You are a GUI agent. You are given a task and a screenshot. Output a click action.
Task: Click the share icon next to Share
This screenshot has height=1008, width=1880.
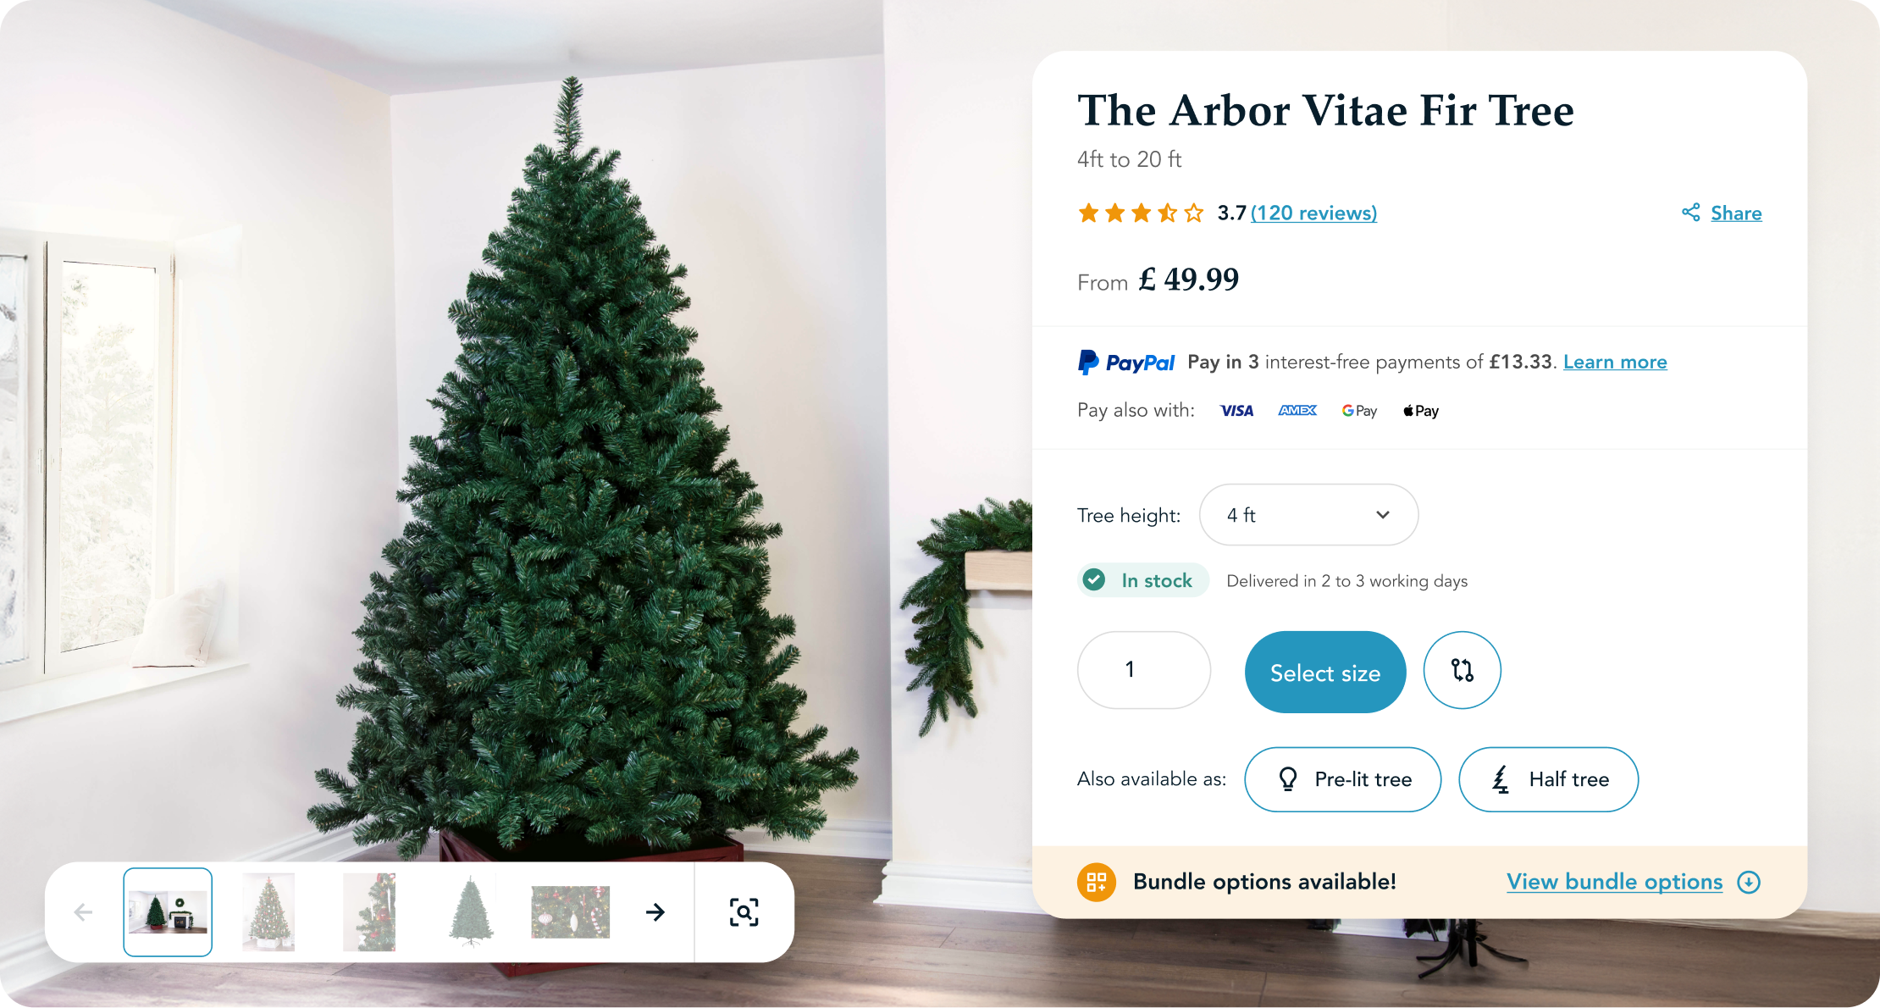point(1690,213)
